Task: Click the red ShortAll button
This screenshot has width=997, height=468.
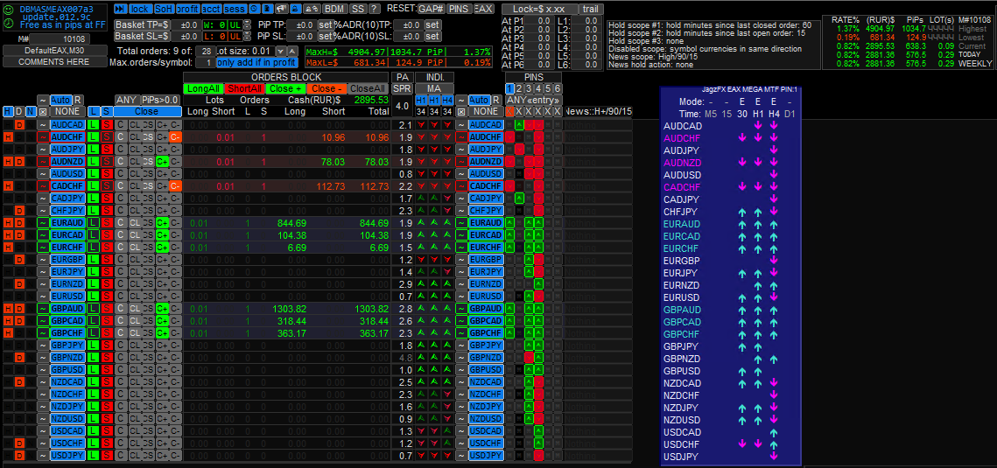Action: click(245, 88)
